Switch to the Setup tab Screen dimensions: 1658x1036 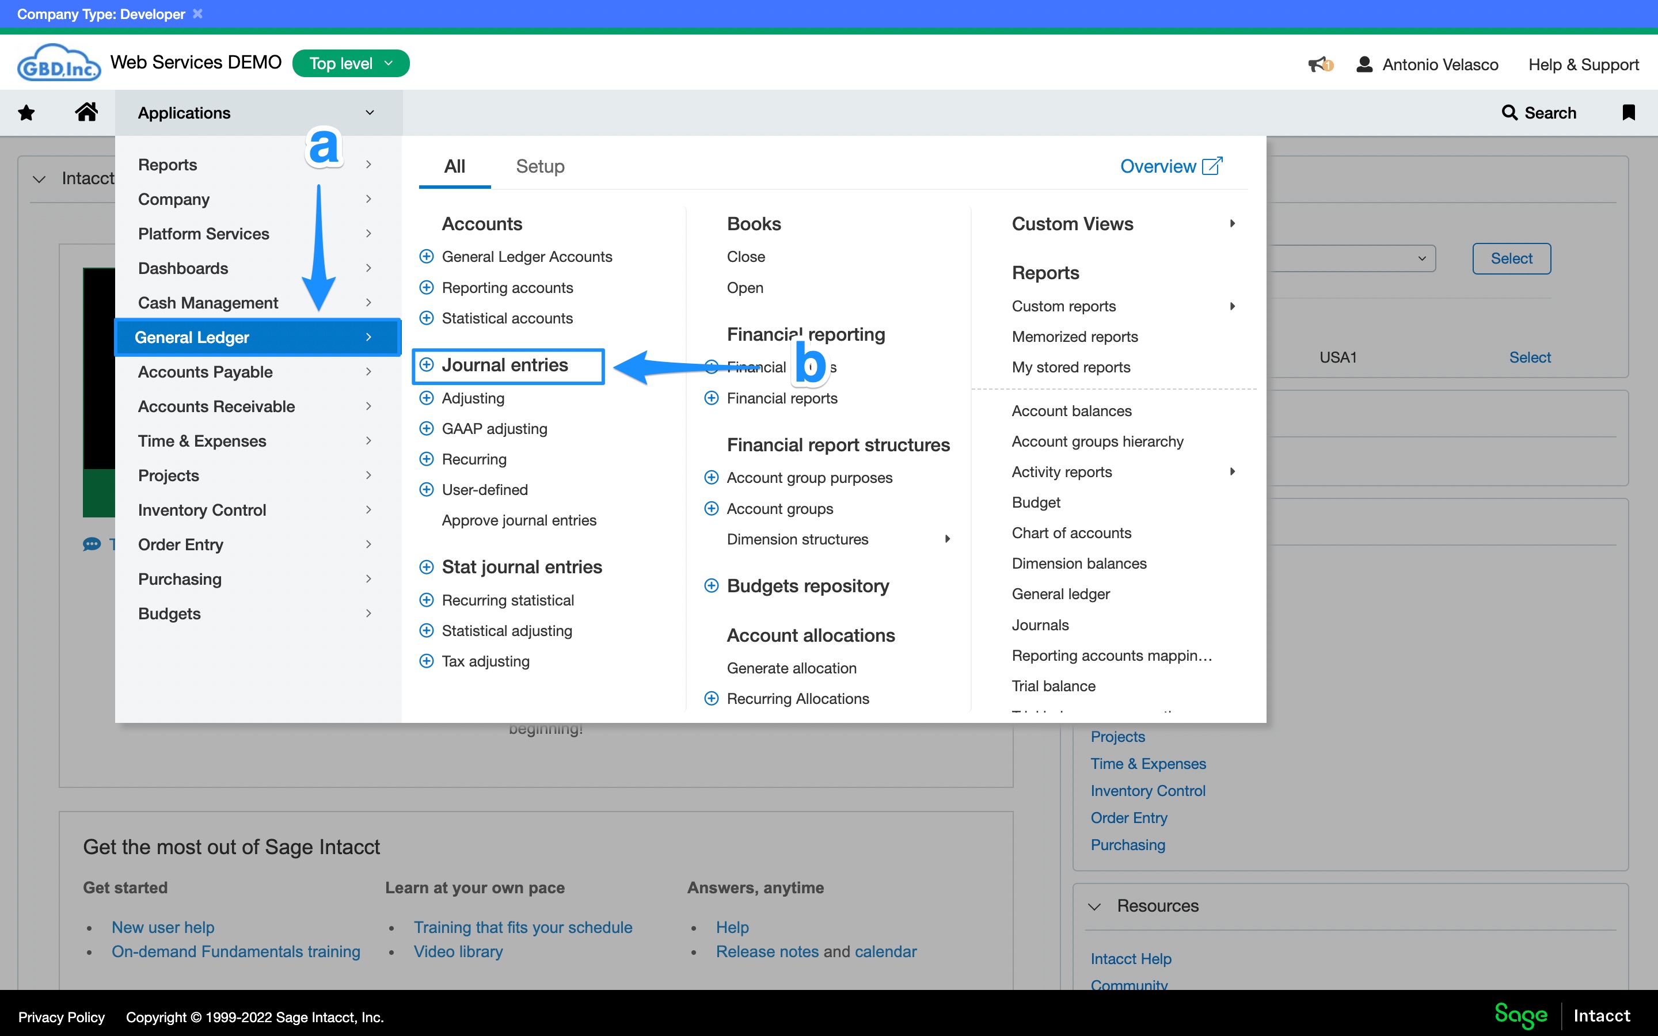pyautogui.click(x=541, y=166)
